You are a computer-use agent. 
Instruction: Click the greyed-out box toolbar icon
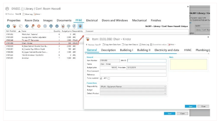tap(21, 26)
